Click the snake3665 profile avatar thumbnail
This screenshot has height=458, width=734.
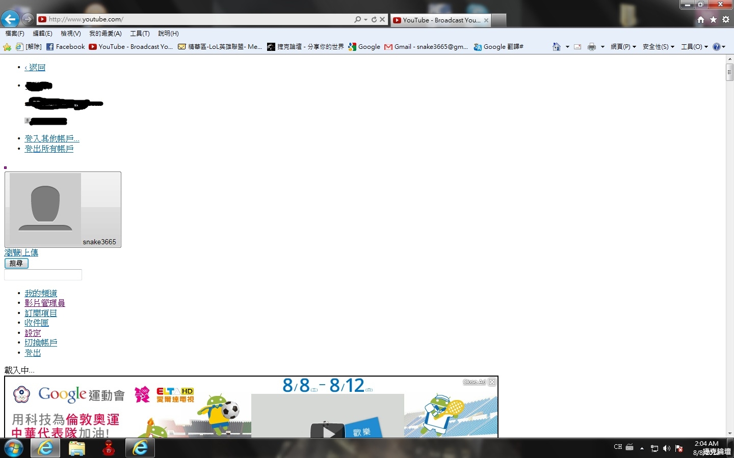click(45, 209)
